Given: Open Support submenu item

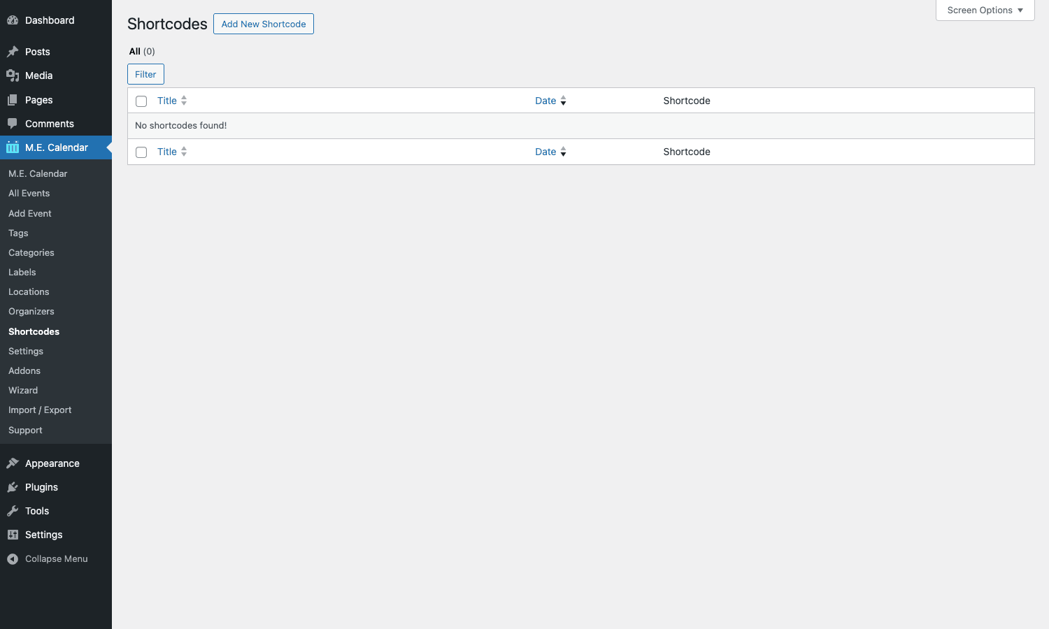Looking at the screenshot, I should point(25,430).
